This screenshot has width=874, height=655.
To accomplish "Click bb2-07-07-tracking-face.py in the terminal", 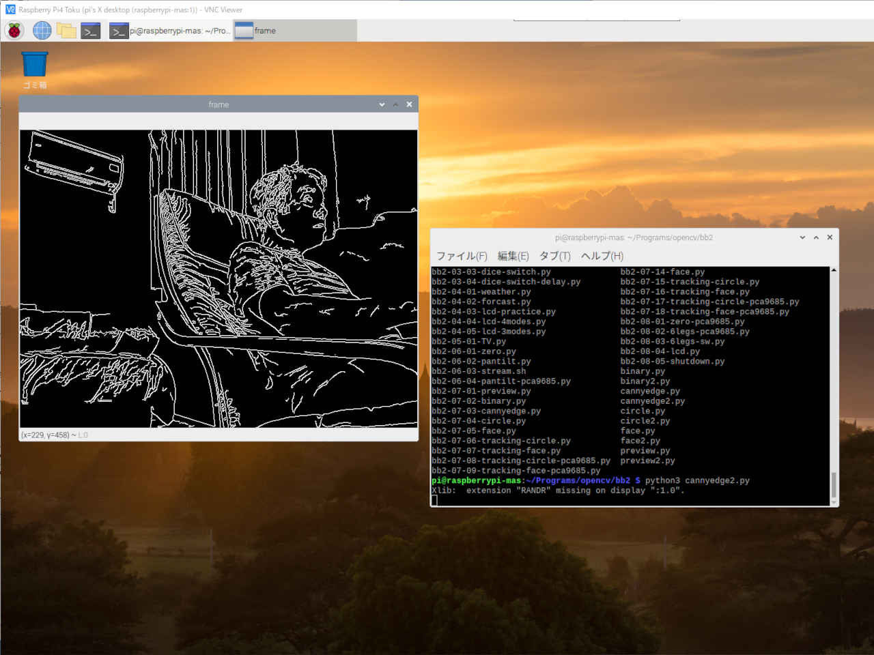I will pos(496,451).
